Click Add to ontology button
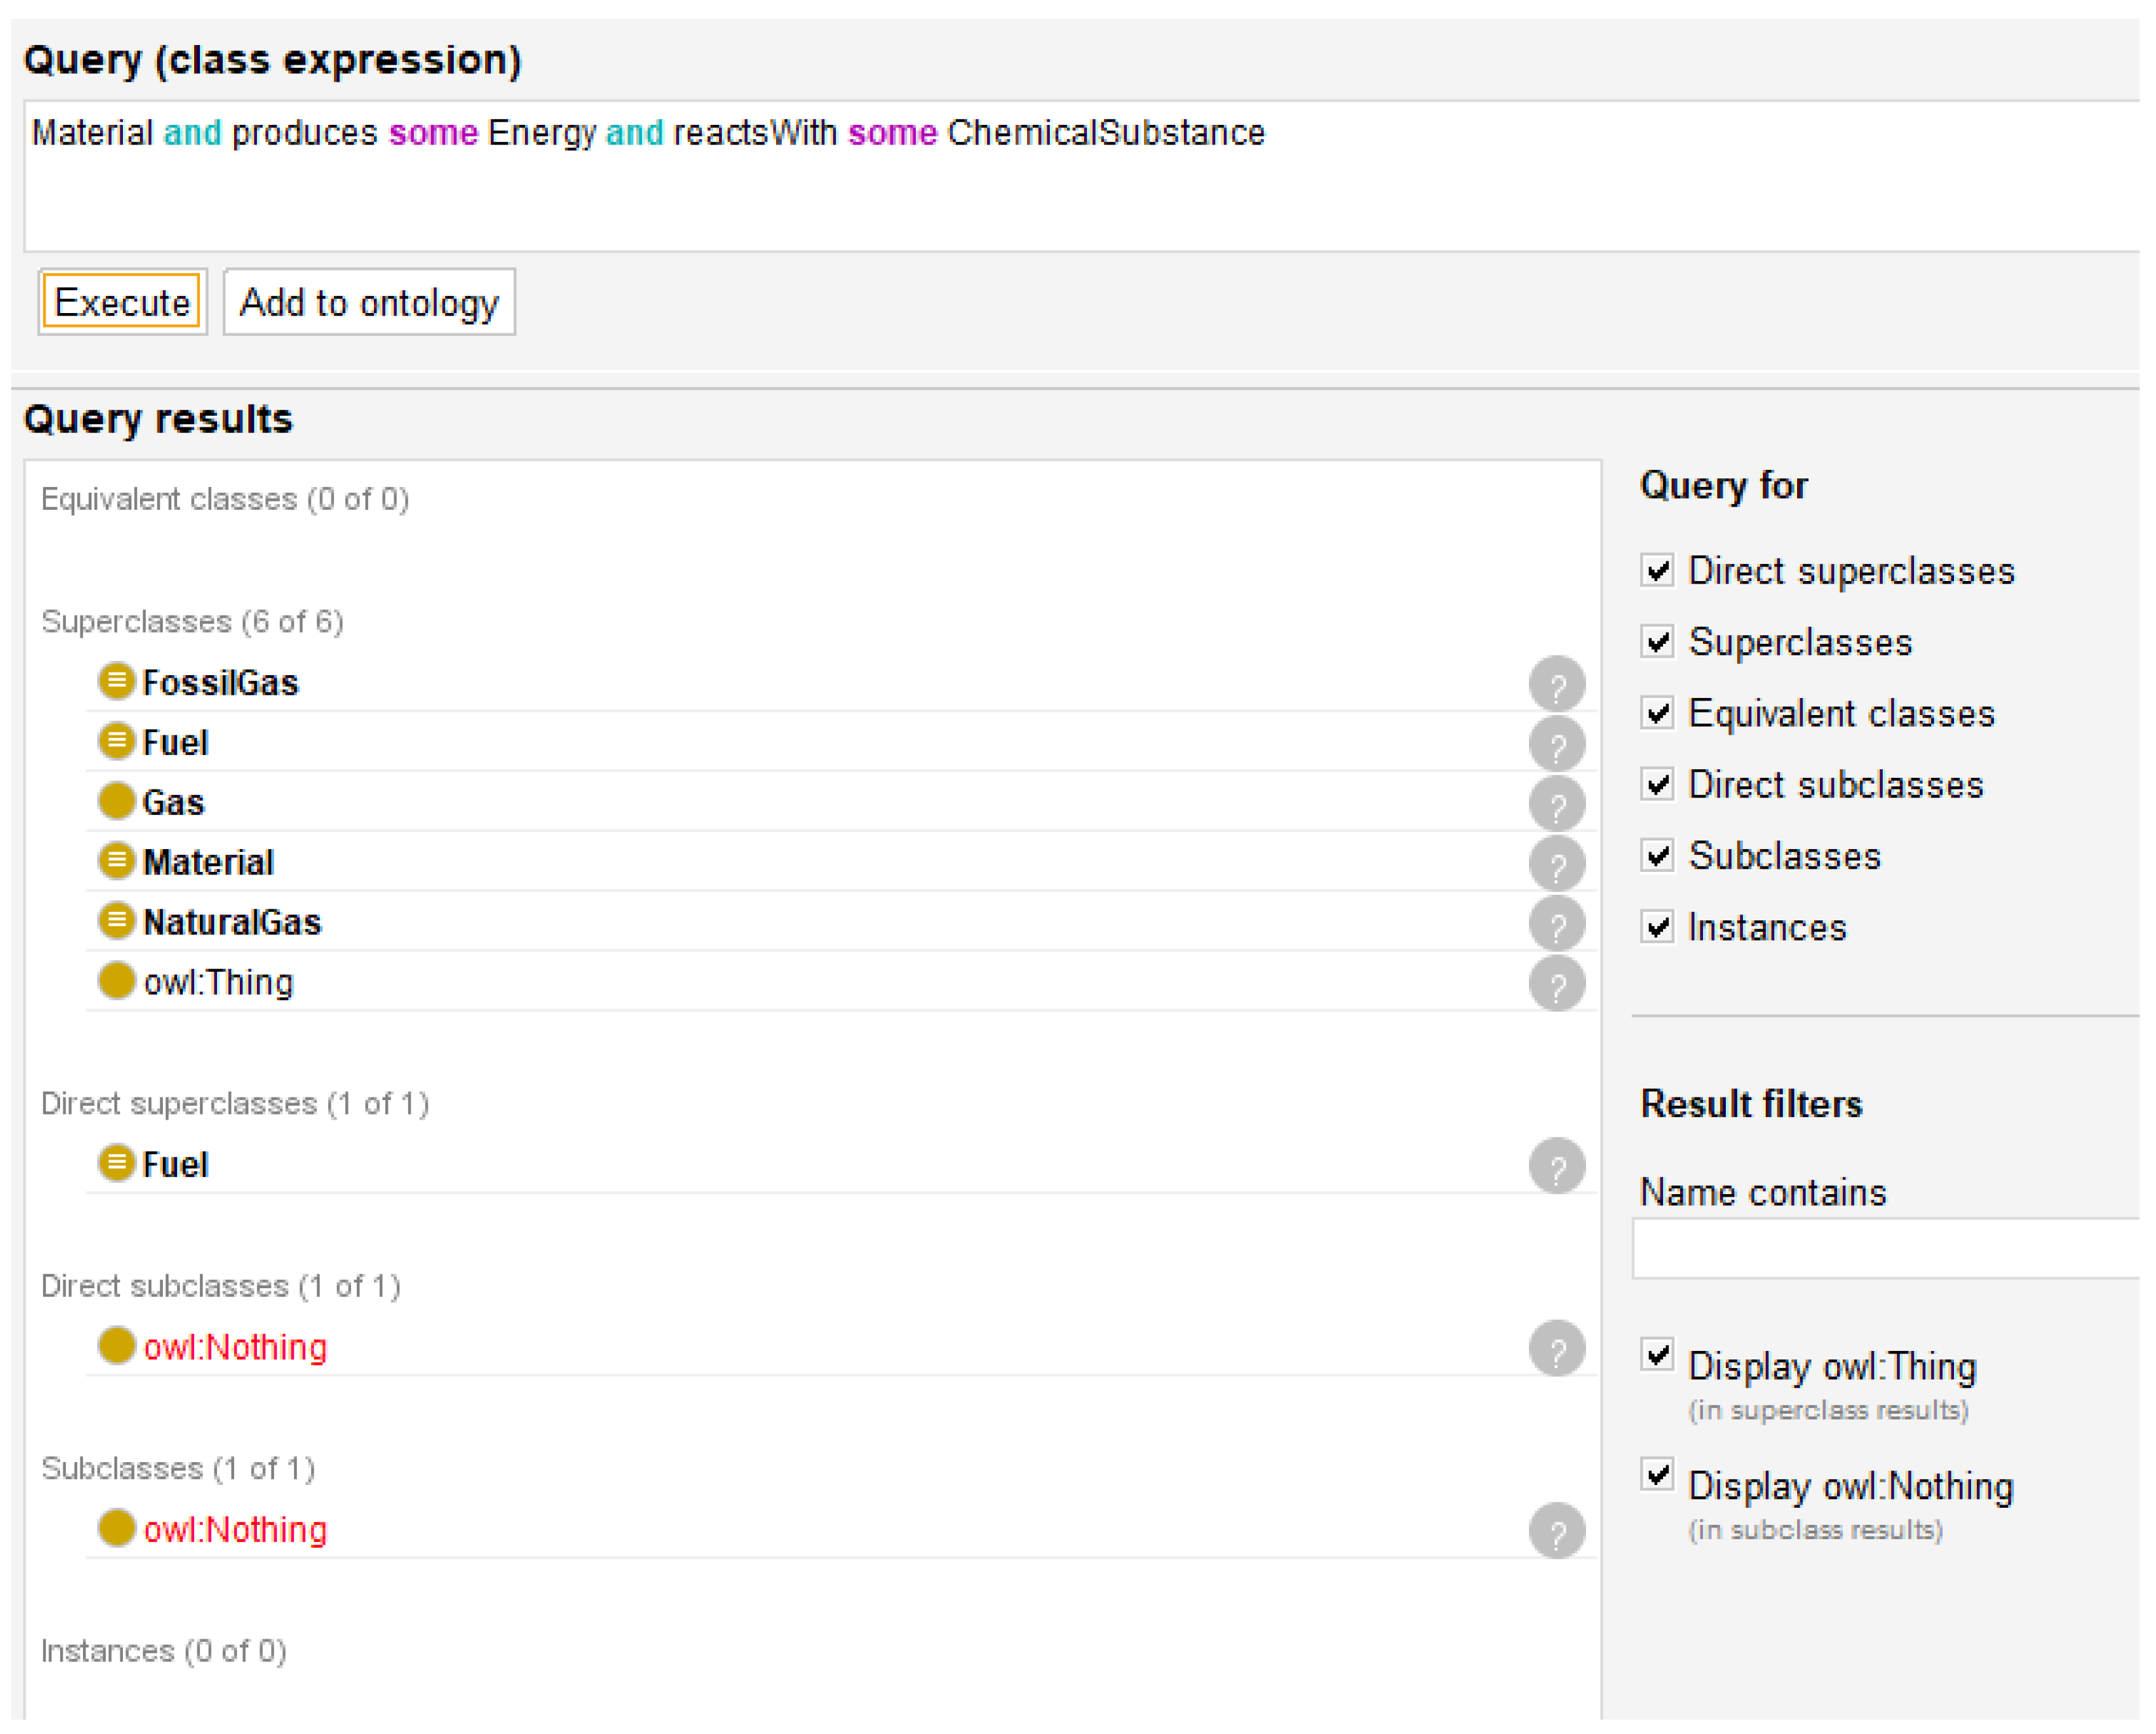The image size is (2156, 1734). coord(369,302)
